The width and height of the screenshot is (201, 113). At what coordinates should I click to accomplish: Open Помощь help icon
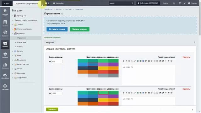pyautogui.click(x=192, y=3)
